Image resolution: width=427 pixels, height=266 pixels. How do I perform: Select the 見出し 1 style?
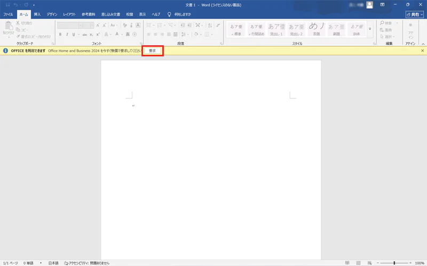click(x=276, y=29)
